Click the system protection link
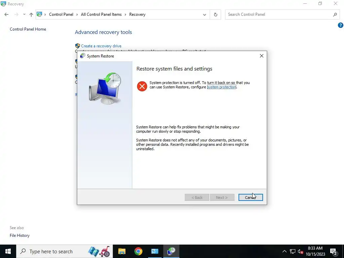This screenshot has width=344, height=258. click(x=222, y=87)
